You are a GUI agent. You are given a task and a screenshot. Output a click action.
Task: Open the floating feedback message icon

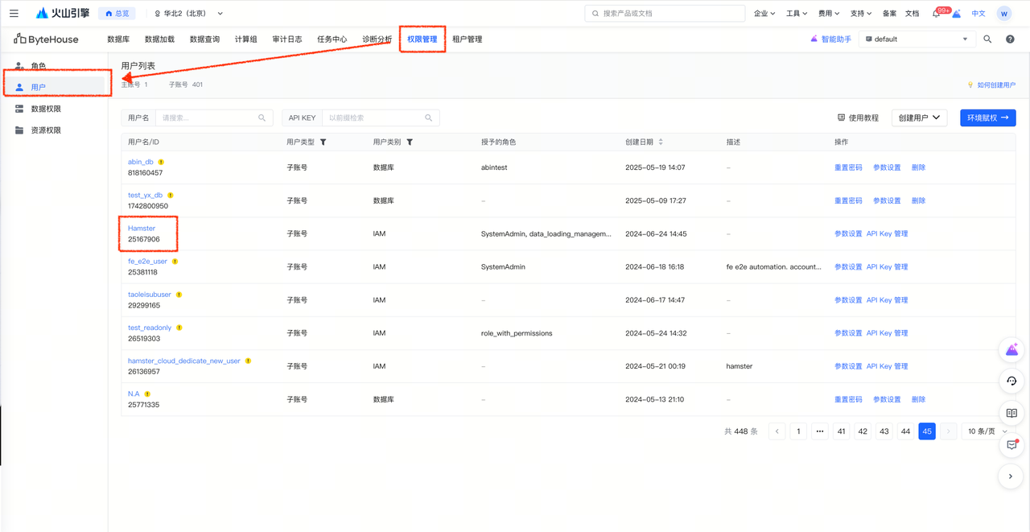[x=1011, y=445]
